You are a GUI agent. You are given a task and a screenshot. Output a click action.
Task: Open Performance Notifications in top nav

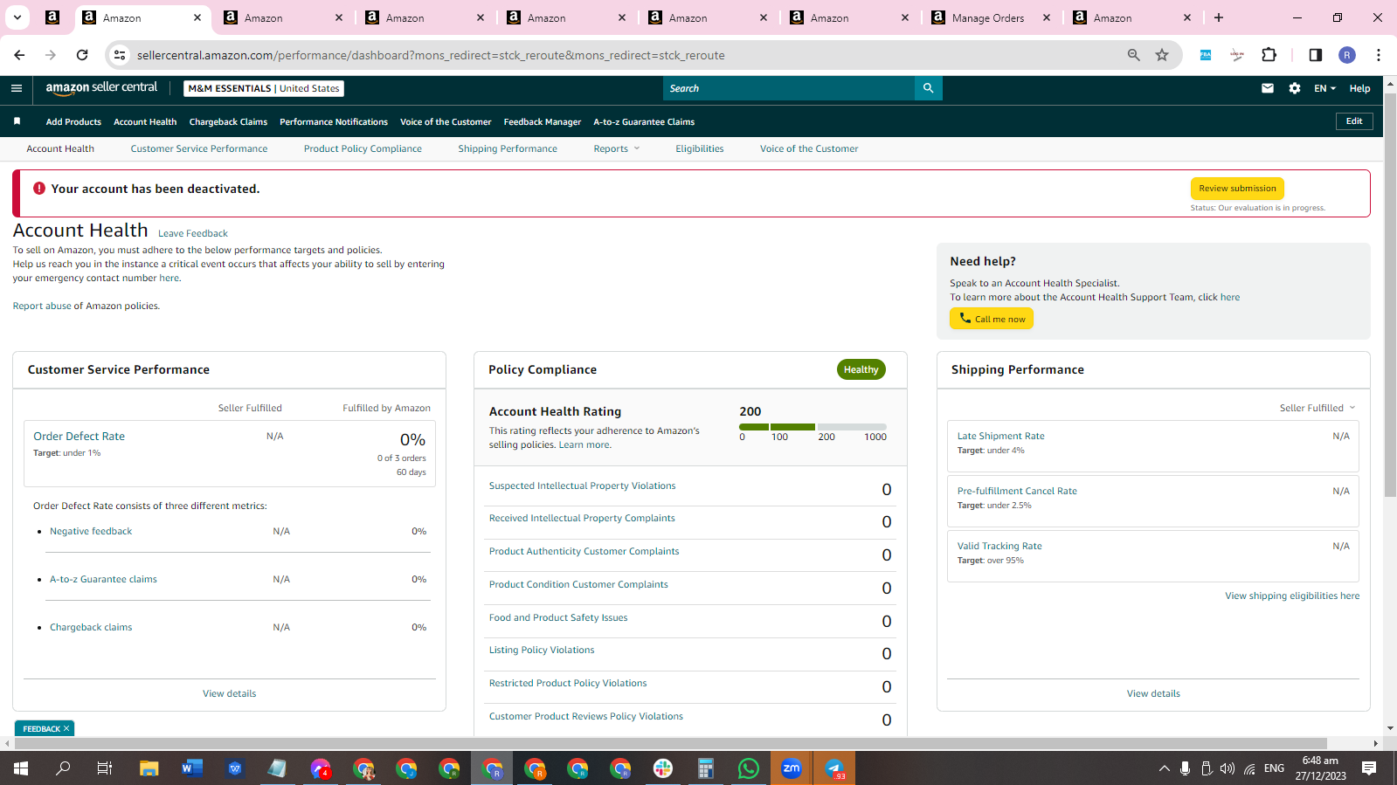pos(334,121)
